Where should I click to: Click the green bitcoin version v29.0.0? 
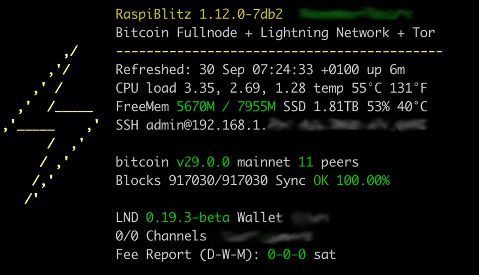click(203, 162)
